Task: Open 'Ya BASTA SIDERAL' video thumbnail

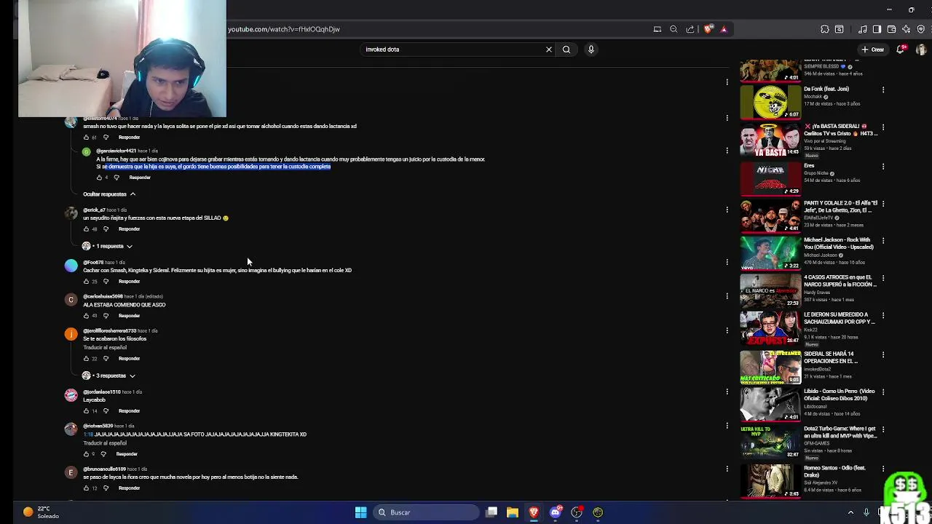Action: [x=770, y=140]
